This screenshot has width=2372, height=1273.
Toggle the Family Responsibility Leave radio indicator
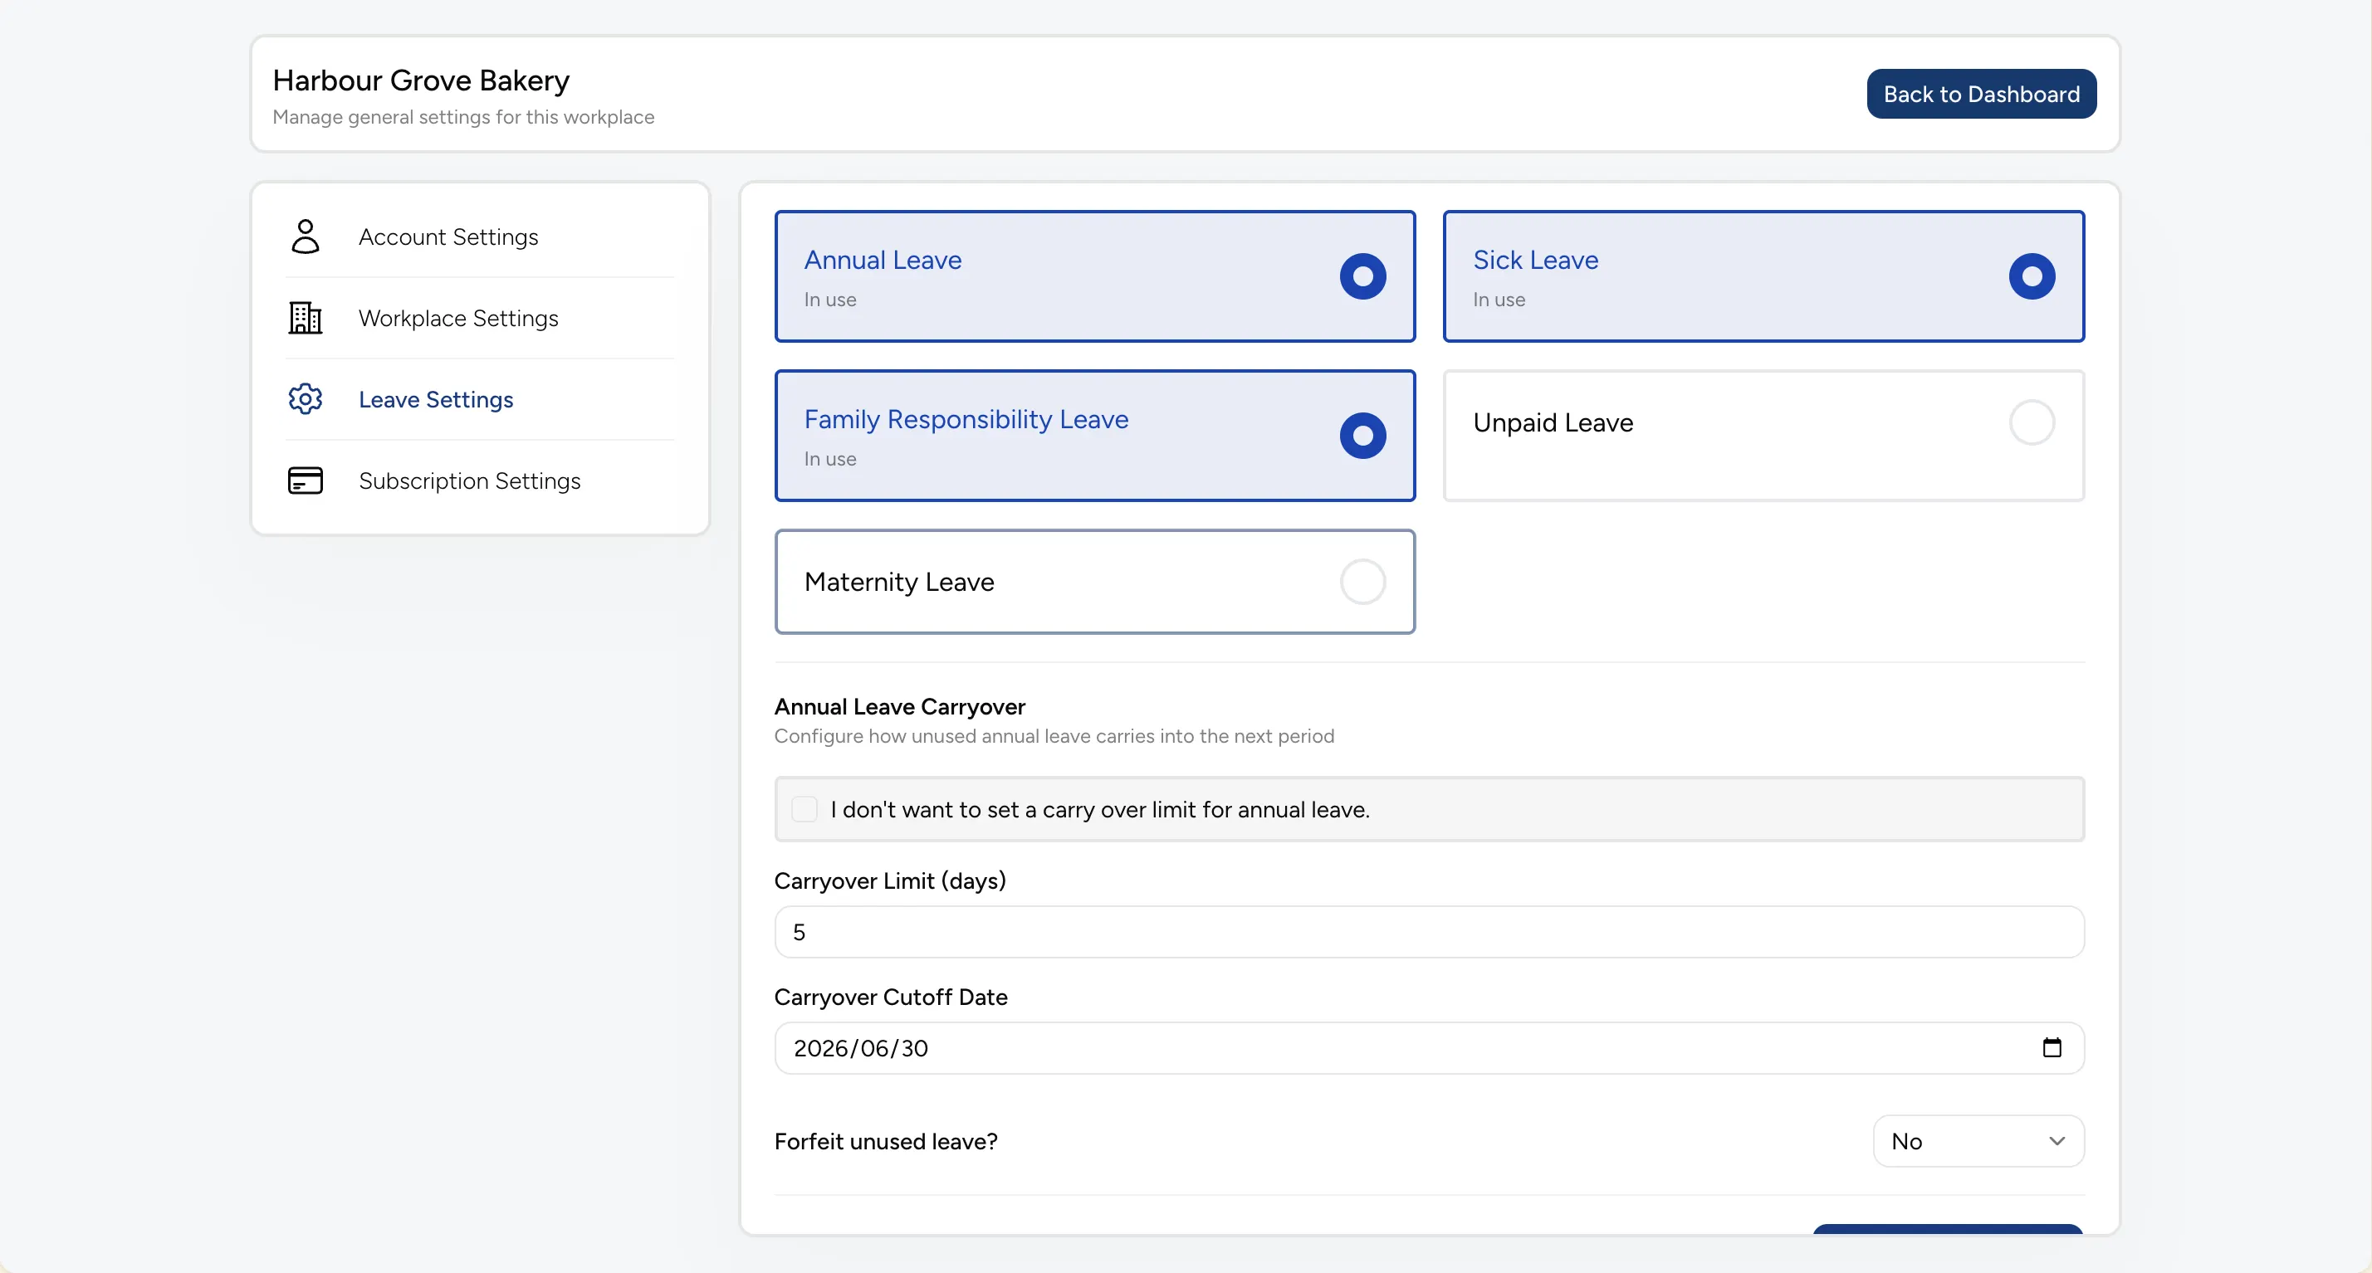click(x=1362, y=436)
